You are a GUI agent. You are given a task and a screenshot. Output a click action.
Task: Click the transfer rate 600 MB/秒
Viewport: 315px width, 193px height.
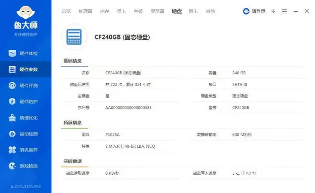click(242, 135)
